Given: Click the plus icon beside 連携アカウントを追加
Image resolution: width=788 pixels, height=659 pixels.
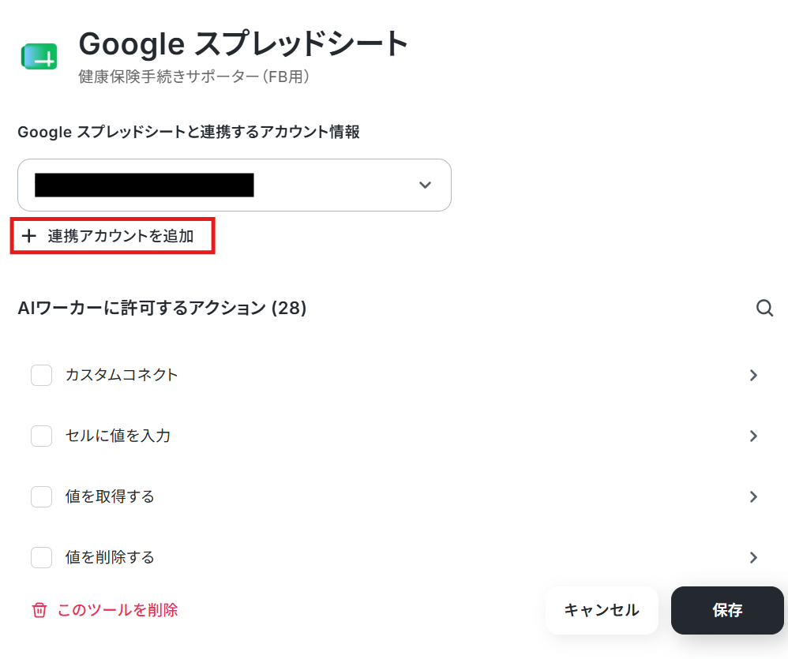Looking at the screenshot, I should coord(29,235).
